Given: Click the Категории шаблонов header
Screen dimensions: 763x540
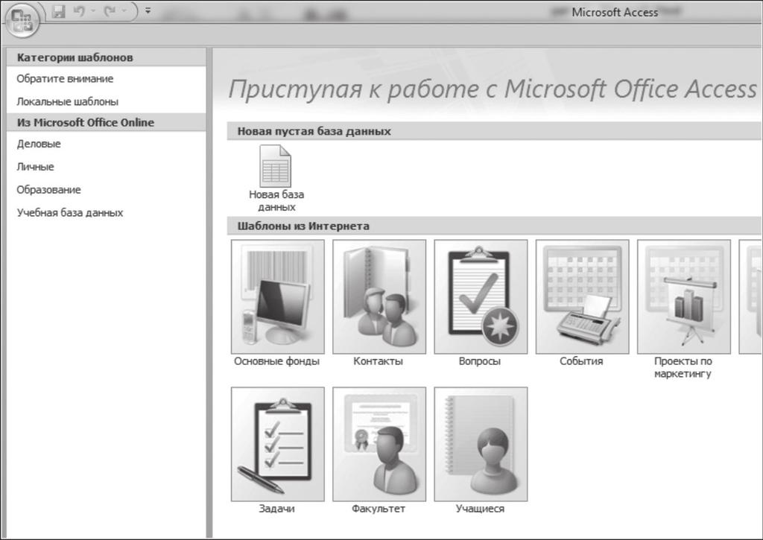Looking at the screenshot, I should (x=75, y=57).
